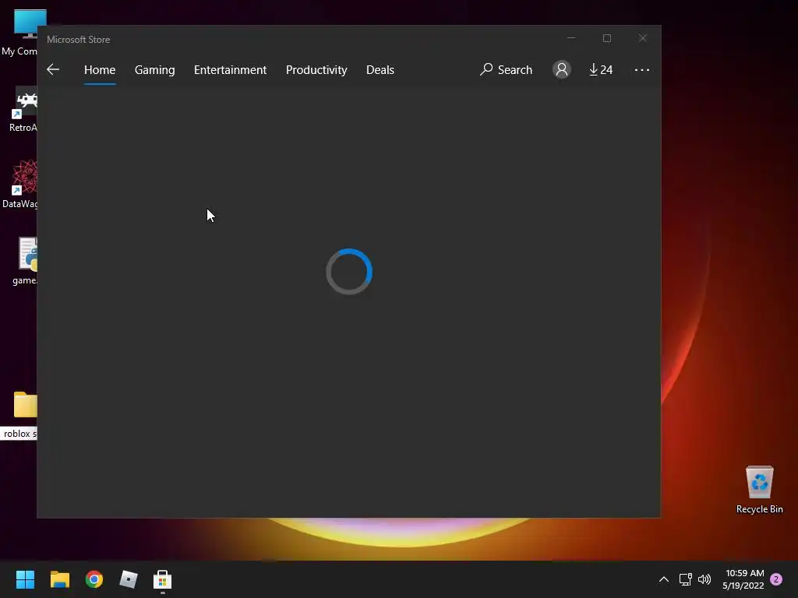Close the Microsoft Store window
The image size is (798, 598).
coord(643,38)
